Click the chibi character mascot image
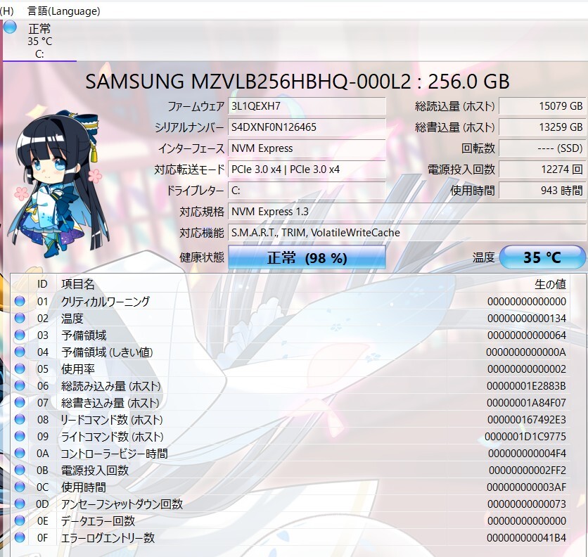 coord(59,184)
